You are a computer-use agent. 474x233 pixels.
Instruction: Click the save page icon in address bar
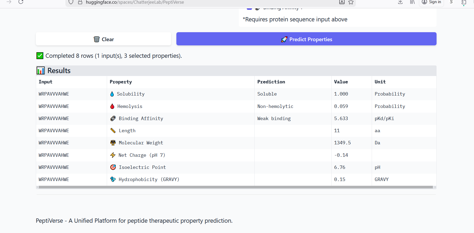tap(342, 2)
